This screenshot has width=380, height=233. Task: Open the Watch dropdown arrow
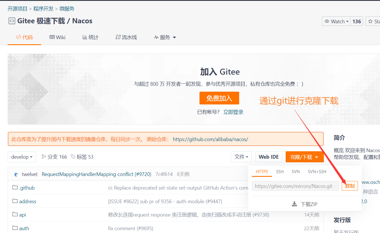click(x=347, y=22)
